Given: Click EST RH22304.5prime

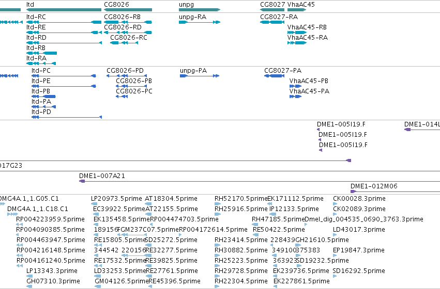Looking at the screenshot, I should (x=241, y=281).
